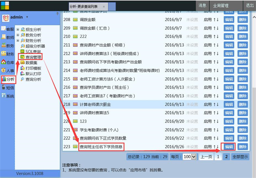The image size is (256, 178).
Task: Click the row icon for 查询班主任名下学员信息
Action: click(x=75, y=147)
